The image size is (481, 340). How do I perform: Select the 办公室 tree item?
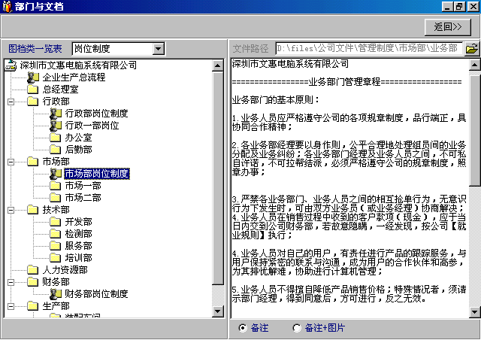(78, 138)
